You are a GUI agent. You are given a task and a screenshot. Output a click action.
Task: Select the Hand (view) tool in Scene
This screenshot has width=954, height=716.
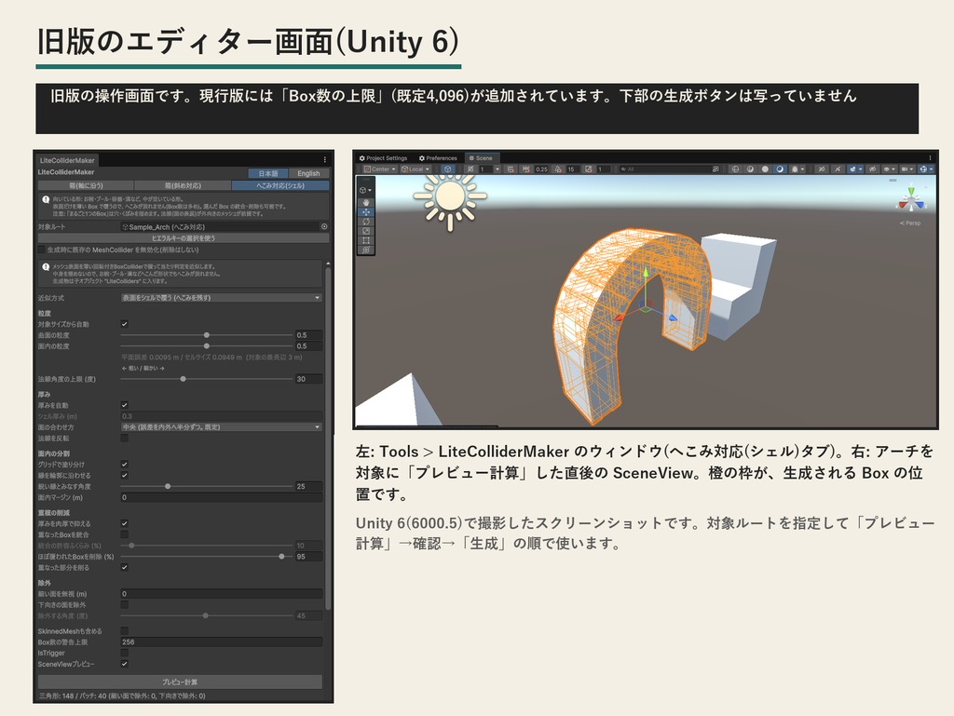[365, 202]
